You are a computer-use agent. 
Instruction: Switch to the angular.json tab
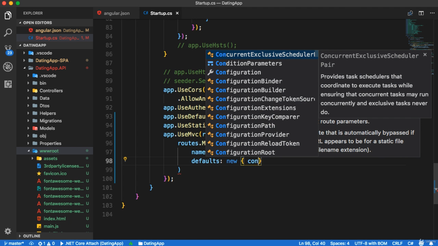[x=116, y=13]
